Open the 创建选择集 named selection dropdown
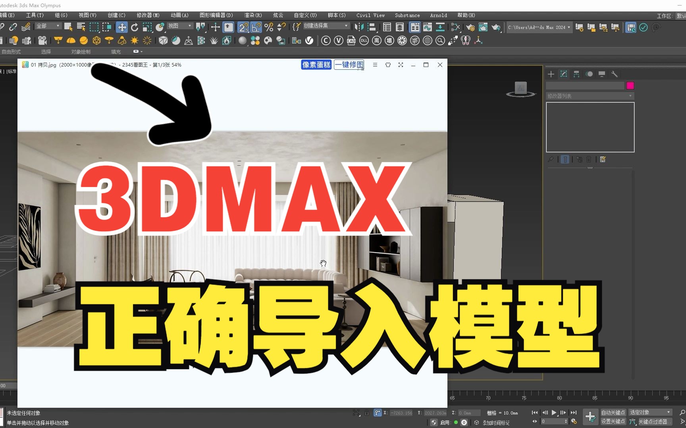Image resolution: width=686 pixels, height=428 pixels. (x=326, y=26)
